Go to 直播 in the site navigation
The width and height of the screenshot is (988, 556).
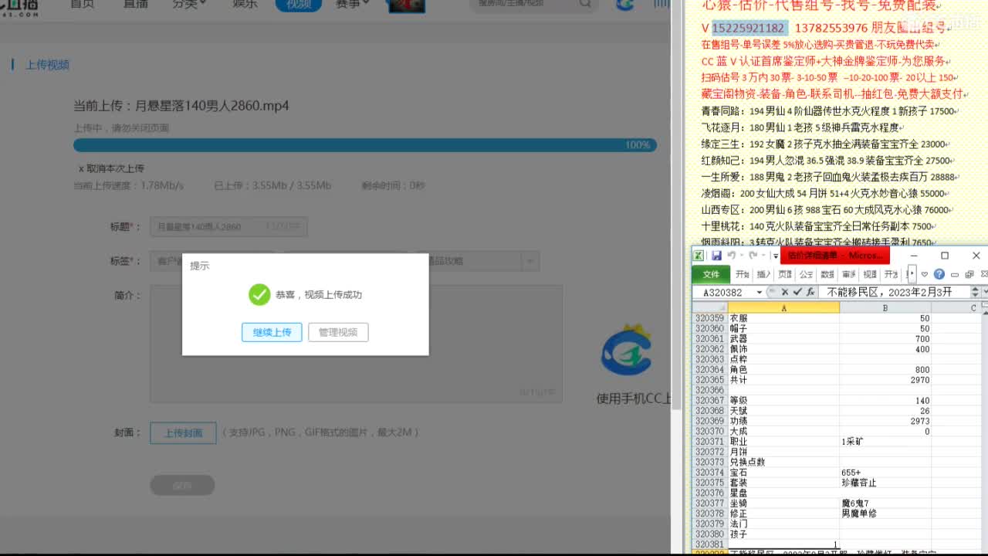click(x=135, y=4)
